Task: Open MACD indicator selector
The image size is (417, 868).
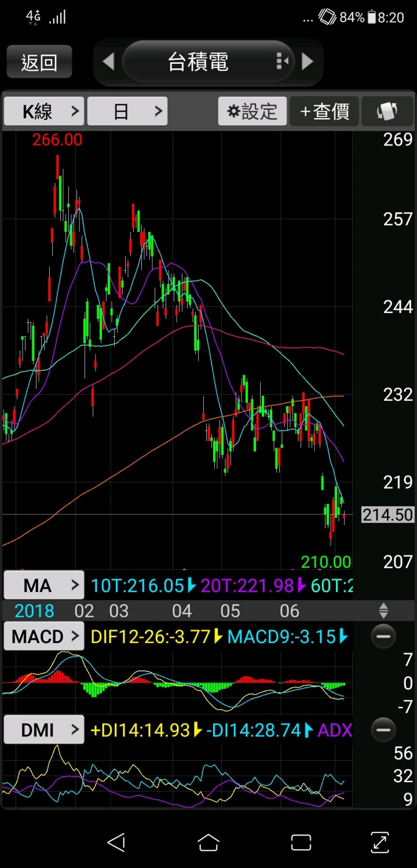Action: click(44, 637)
